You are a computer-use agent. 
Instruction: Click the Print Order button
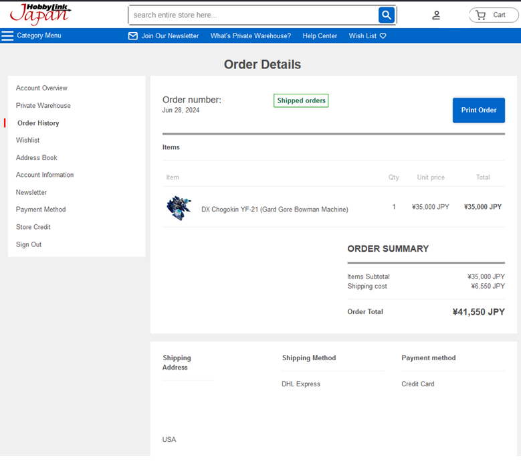[478, 110]
